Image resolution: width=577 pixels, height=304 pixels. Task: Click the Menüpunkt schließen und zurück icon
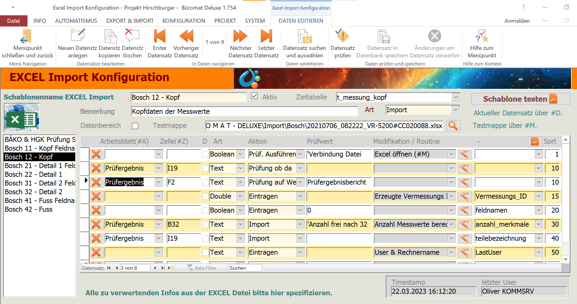coord(27,36)
